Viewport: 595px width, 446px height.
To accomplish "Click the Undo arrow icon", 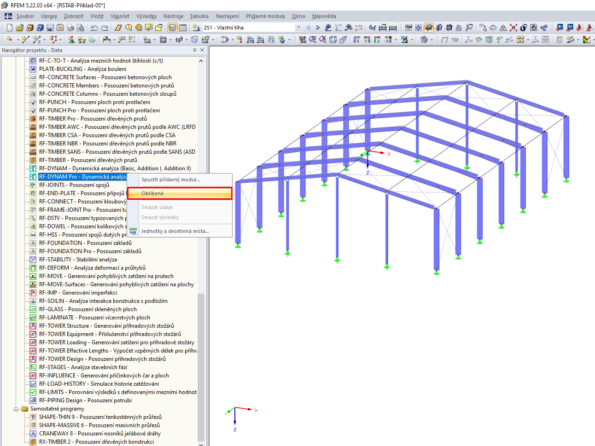I will [94, 28].
